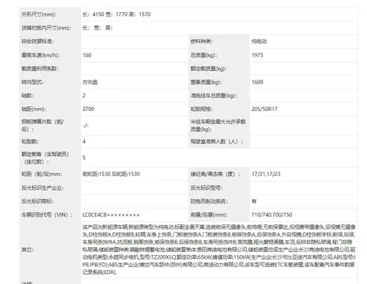Click the curb weight value 1600
The image size is (367, 284).
(257, 82)
